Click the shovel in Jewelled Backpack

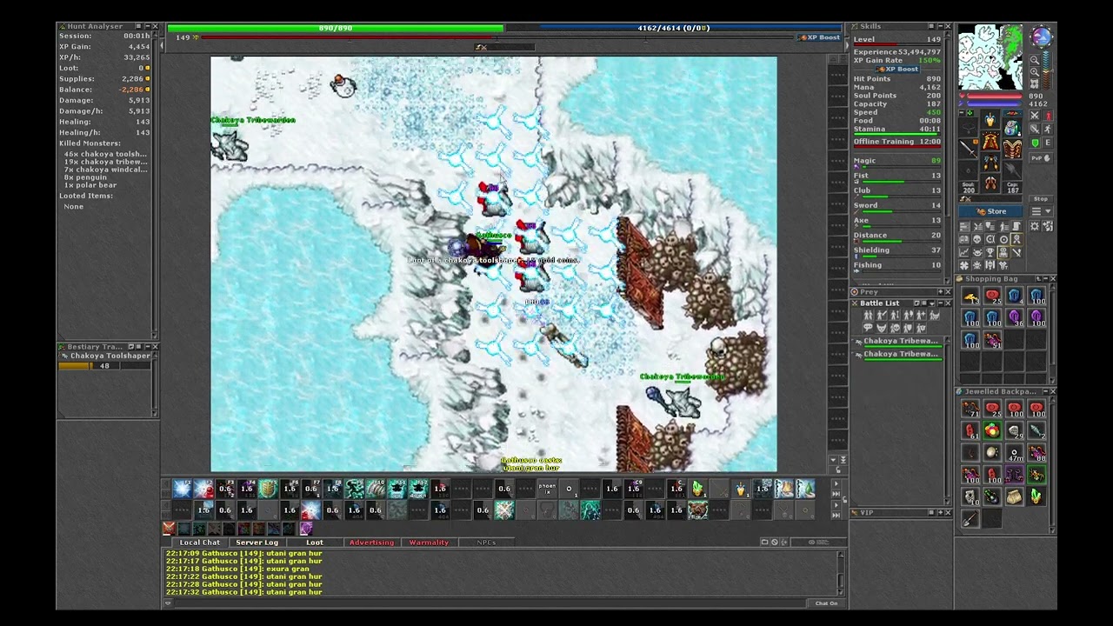[x=970, y=519]
